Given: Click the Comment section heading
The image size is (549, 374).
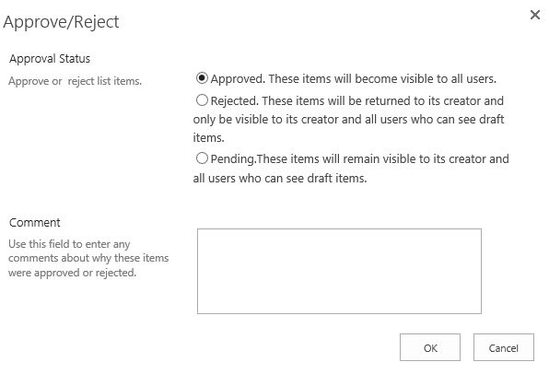Looking at the screenshot, I should (35, 222).
